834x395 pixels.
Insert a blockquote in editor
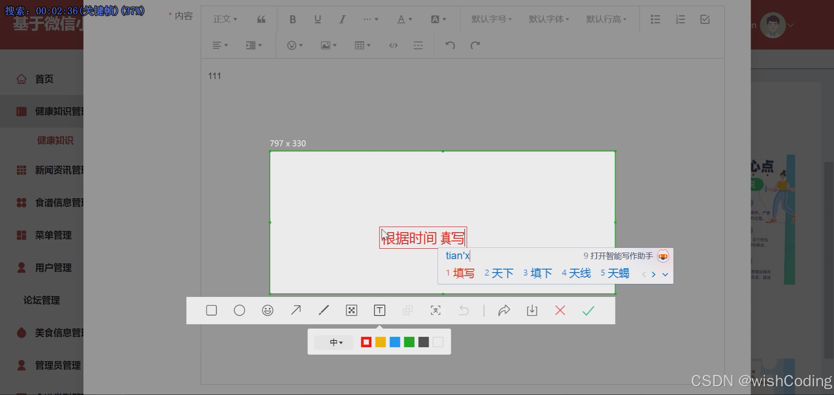pyautogui.click(x=261, y=19)
